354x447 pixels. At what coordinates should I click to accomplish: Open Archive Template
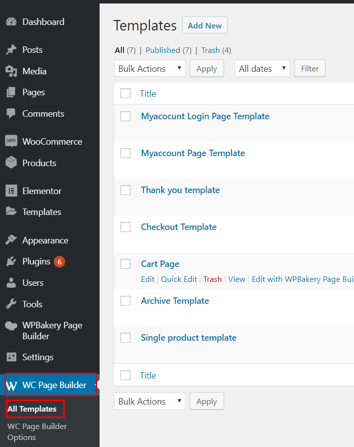coord(175,301)
